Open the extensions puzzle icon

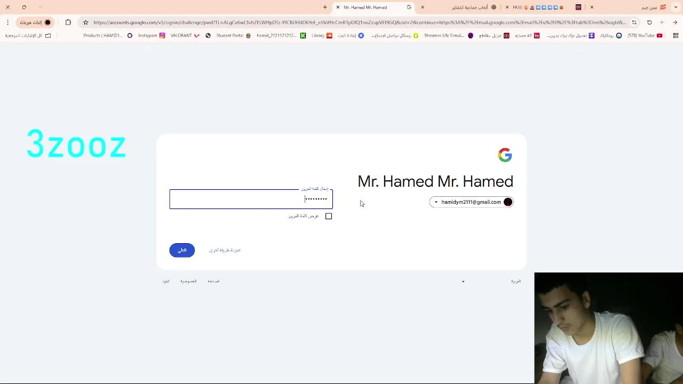68,22
